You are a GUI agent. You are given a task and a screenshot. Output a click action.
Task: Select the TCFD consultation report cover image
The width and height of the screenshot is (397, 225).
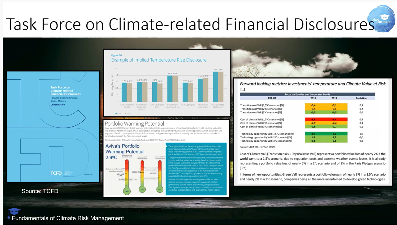tap(54, 127)
